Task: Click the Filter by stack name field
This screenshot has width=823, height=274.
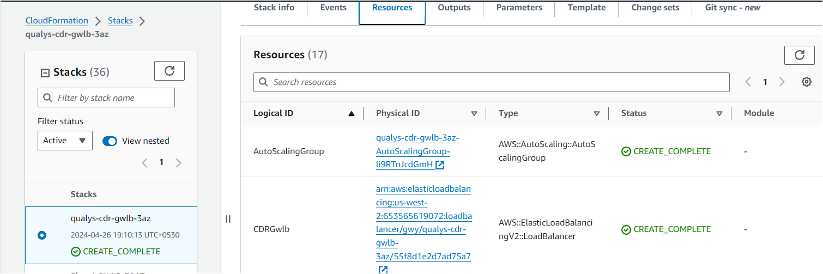Action: 106,98
